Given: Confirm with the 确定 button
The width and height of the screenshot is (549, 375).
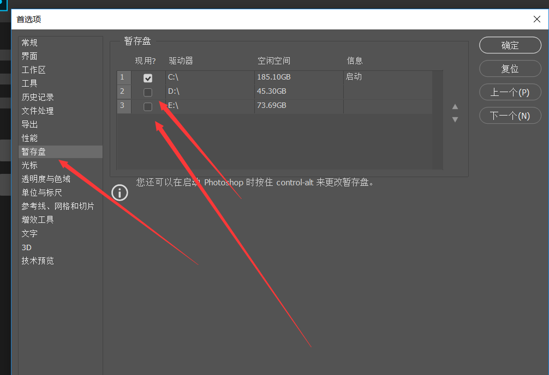Looking at the screenshot, I should [x=510, y=45].
